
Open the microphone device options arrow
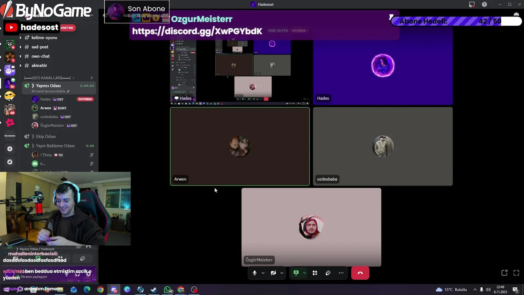(263, 273)
